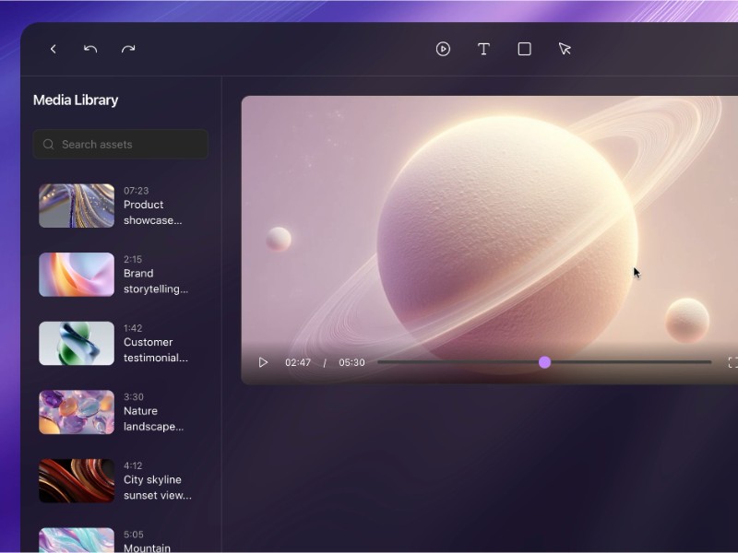Play the space video preview

262,362
